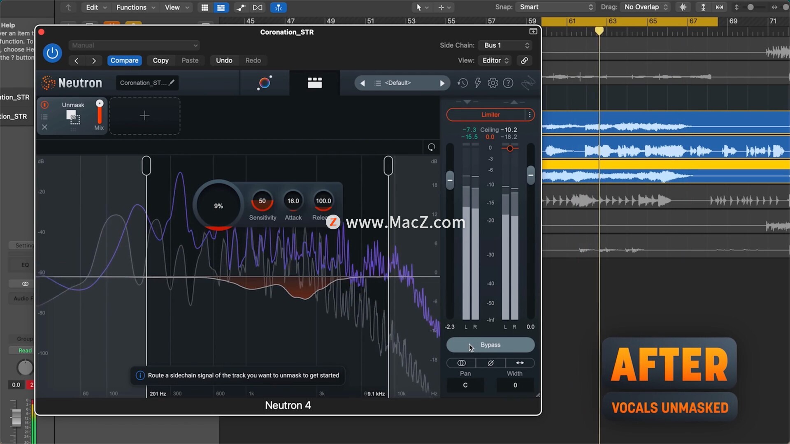790x444 pixels.
Task: Click the yellow playhead marker in ruler
Action: click(599, 31)
